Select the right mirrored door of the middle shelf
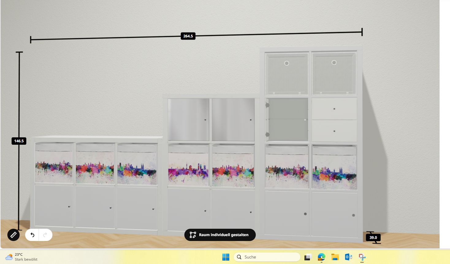450x264 pixels. tap(233, 120)
